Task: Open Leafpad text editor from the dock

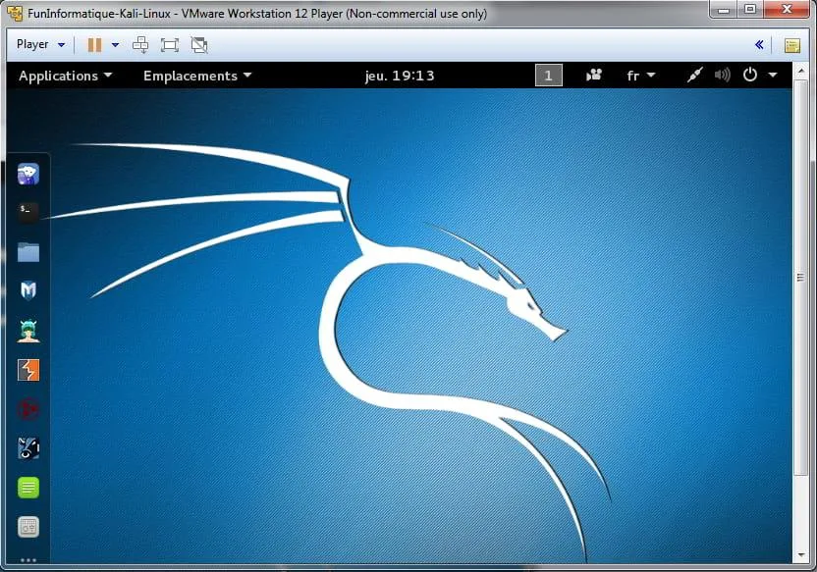Action: point(28,488)
